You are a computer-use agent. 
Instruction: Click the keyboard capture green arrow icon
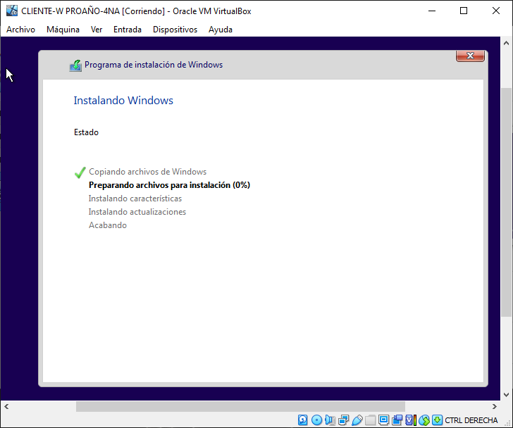point(437,420)
